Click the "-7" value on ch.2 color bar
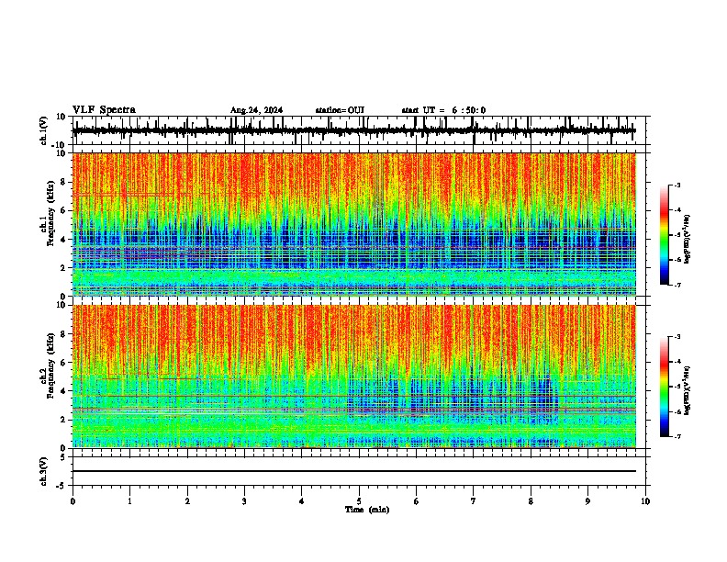Viewport: 727px width, 562px height. coord(677,436)
